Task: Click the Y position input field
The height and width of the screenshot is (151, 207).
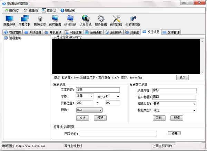Action: 112,103
